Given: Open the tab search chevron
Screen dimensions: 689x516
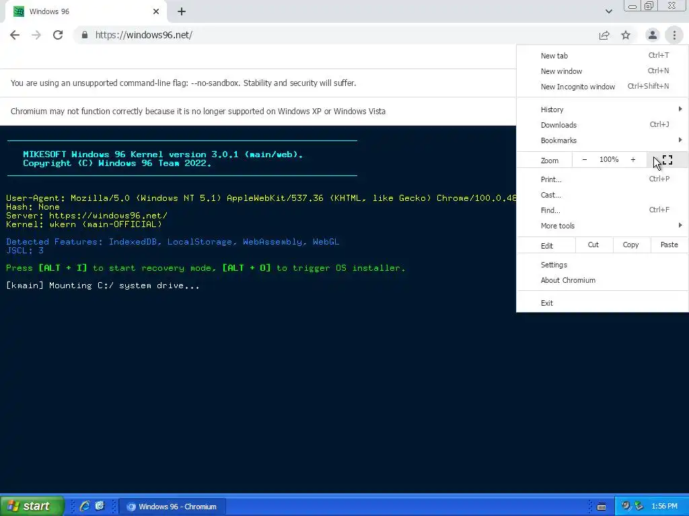Looking at the screenshot, I should point(608,11).
